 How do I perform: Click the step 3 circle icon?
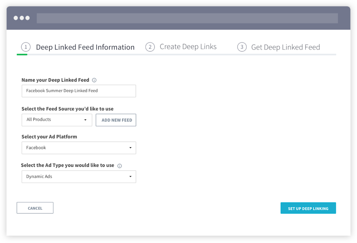click(242, 47)
